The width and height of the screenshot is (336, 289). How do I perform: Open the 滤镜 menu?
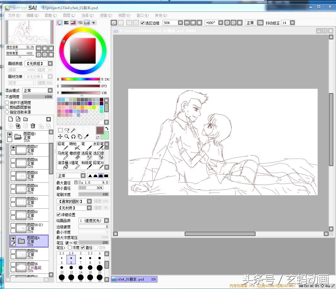point(105,15)
